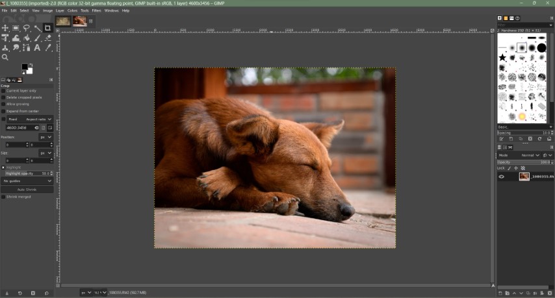555x298 pixels.
Task: Select the Crop tool
Action: tap(48, 28)
